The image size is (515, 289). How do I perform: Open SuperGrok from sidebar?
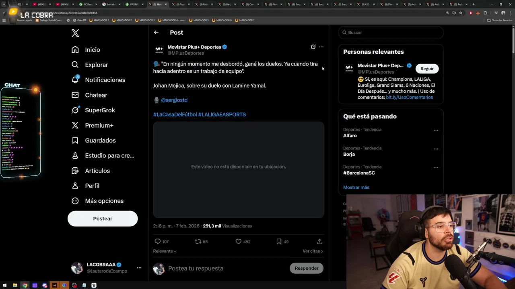point(93,110)
